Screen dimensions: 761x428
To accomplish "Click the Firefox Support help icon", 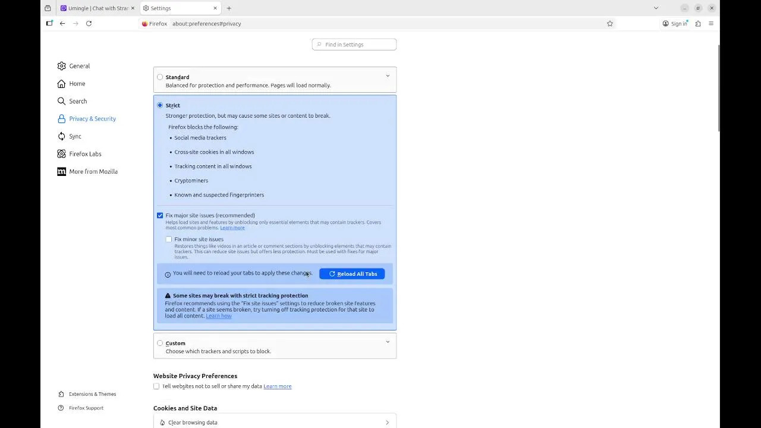I will 61,408.
